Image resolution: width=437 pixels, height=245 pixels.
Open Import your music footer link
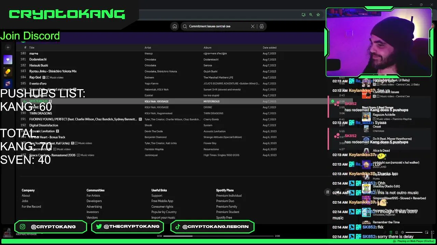163,217
